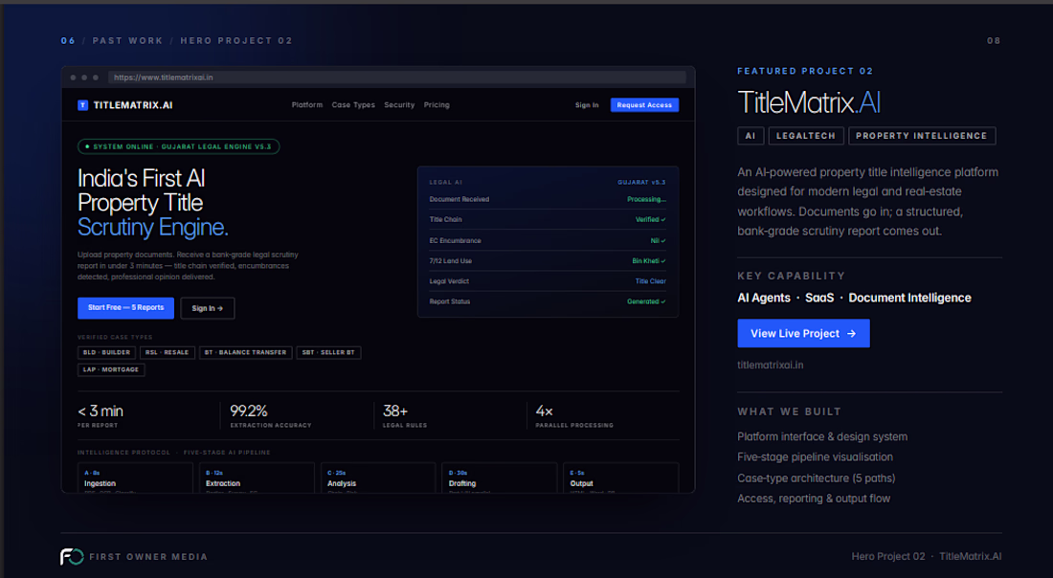Click the Legal Verdict row

(548, 281)
